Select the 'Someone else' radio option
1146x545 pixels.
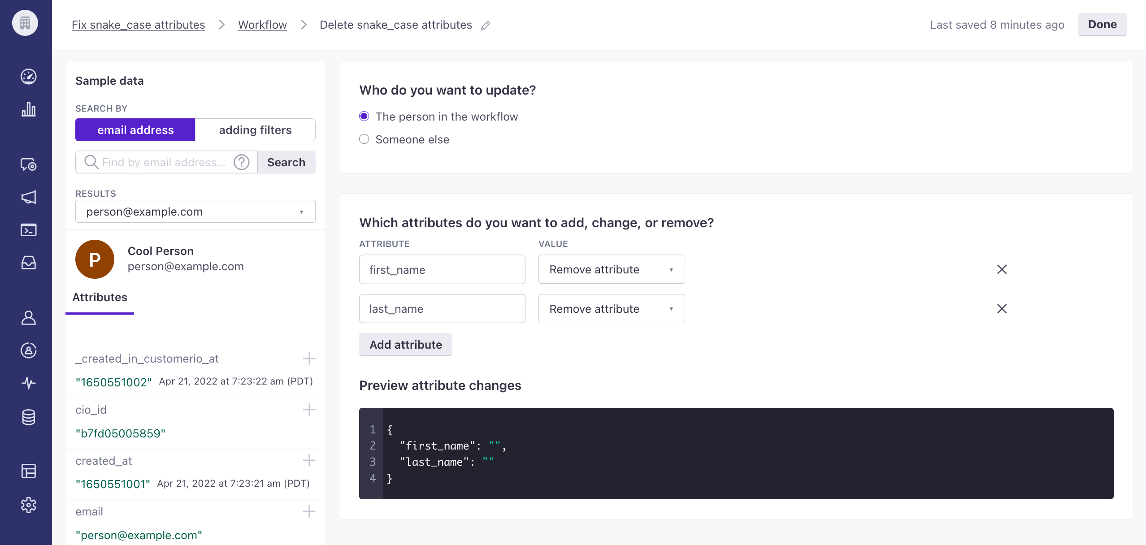364,139
